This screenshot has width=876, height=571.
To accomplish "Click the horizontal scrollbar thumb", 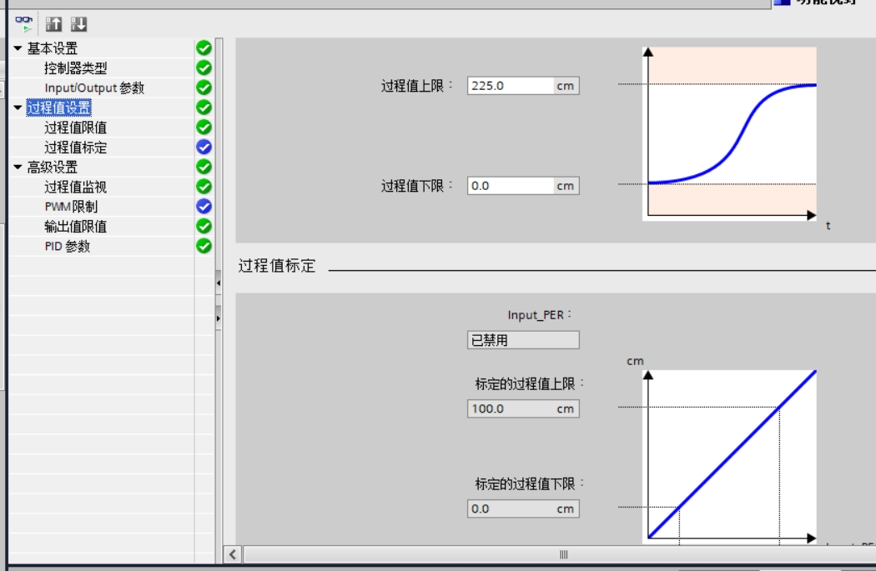I will [x=563, y=554].
